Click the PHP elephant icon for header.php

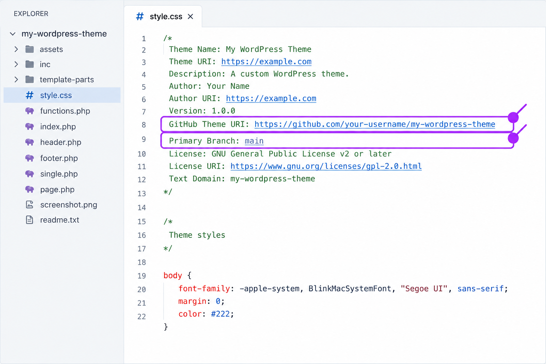click(30, 142)
